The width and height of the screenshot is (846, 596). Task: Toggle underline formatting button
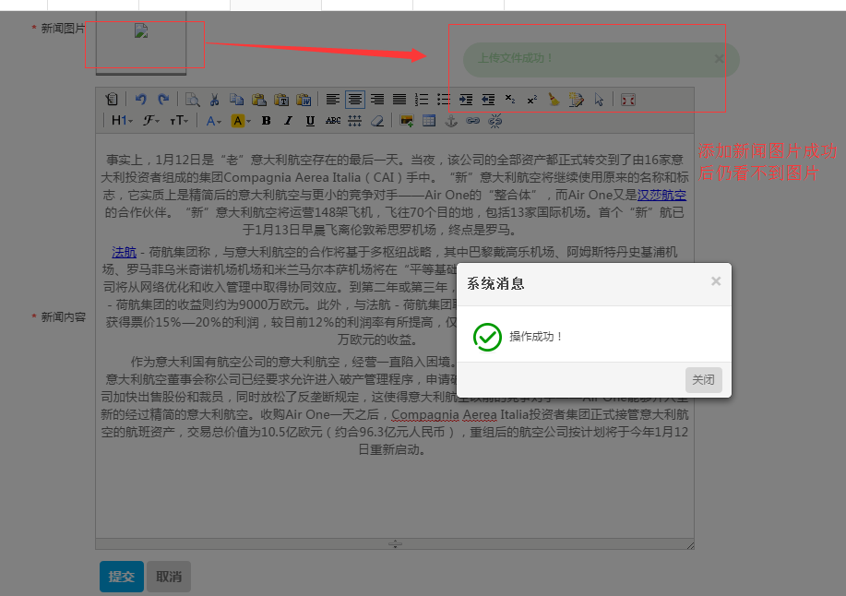(310, 121)
